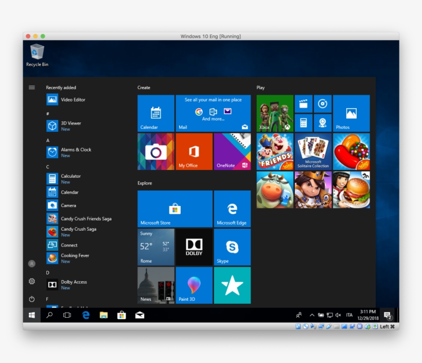Viewport: 422px width, 363px height.
Task: Open the alphabet jump list via letter C header
Action: [x=47, y=166]
